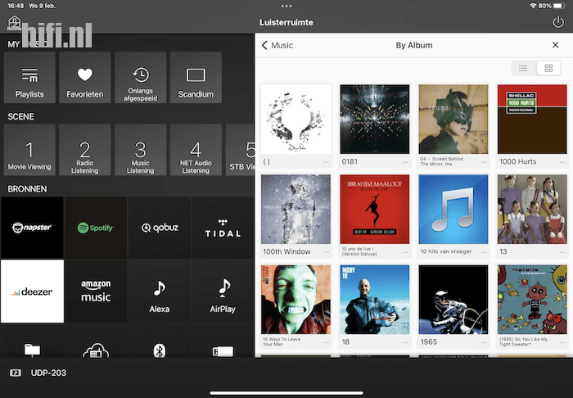Select the Napster source
The height and width of the screenshot is (398, 573).
[32, 228]
